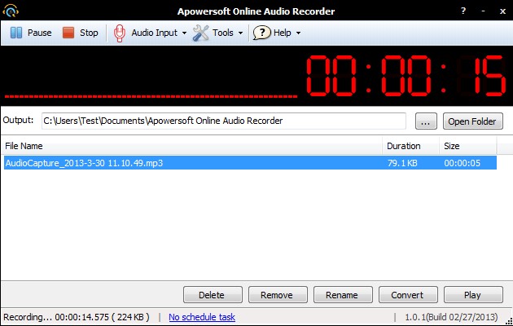Click the red 00:00:15 timer display
Viewport: 513px width, 326px height.
(x=406, y=76)
